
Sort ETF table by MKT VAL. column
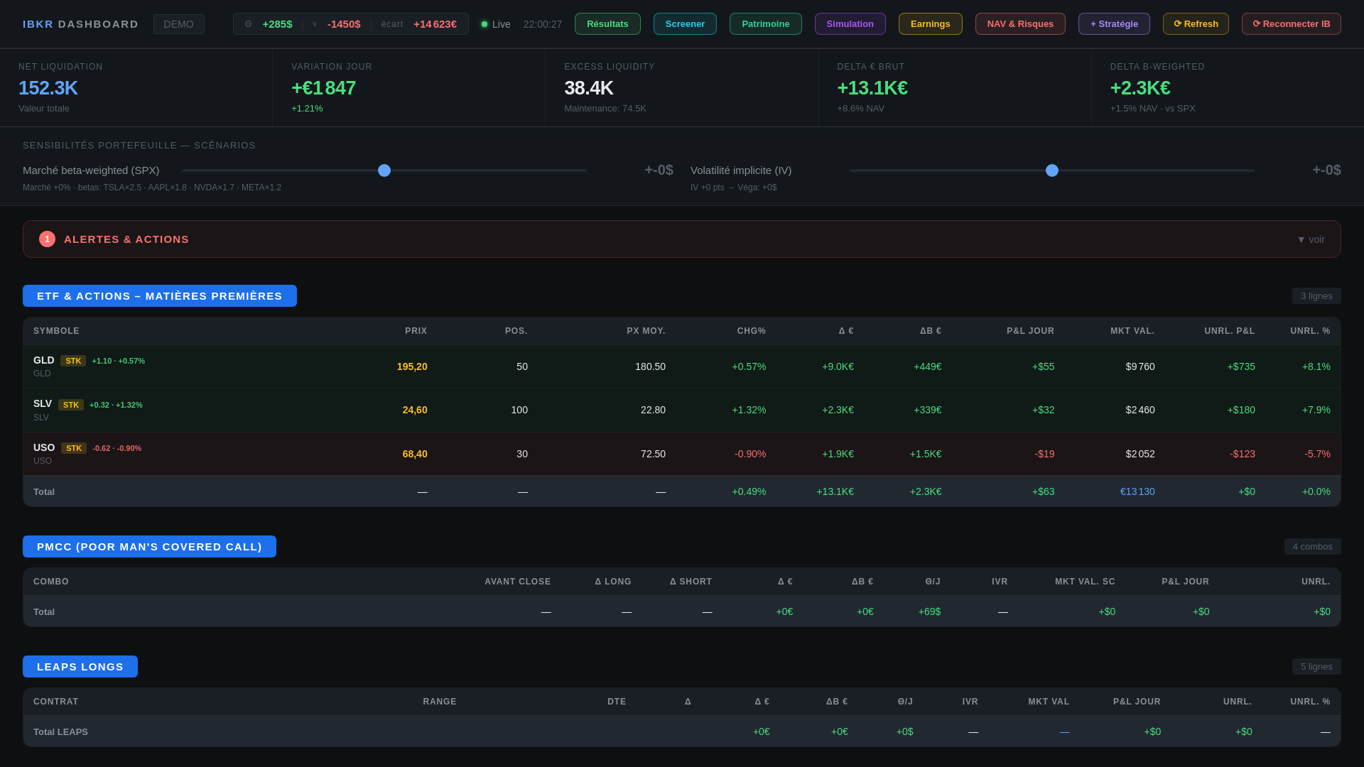tap(1132, 331)
